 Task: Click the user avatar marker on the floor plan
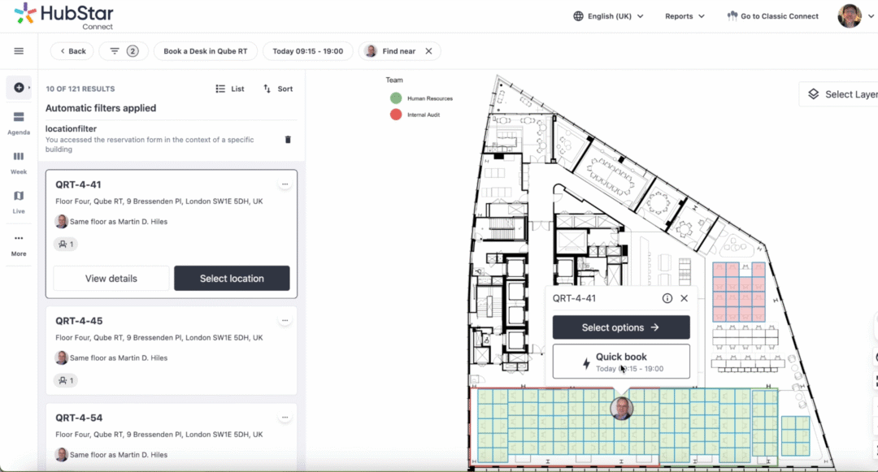click(622, 408)
